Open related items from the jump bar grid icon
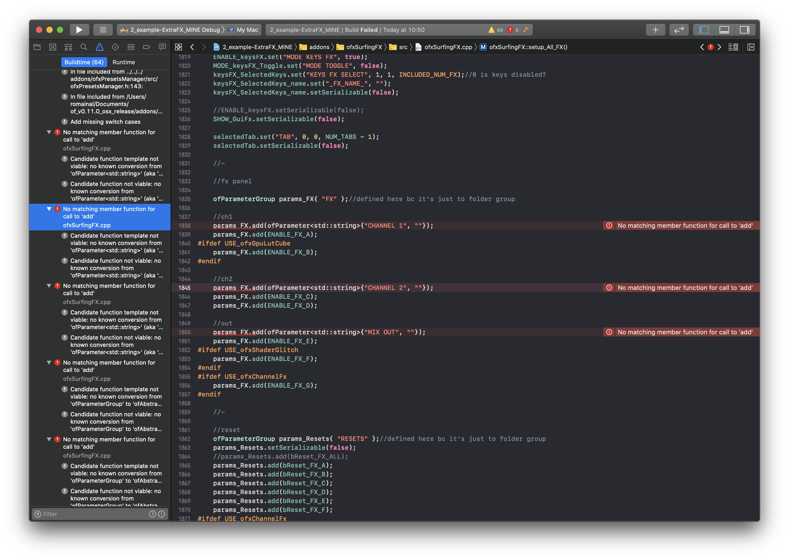Image resolution: width=789 pixels, height=560 pixels. (x=178, y=47)
